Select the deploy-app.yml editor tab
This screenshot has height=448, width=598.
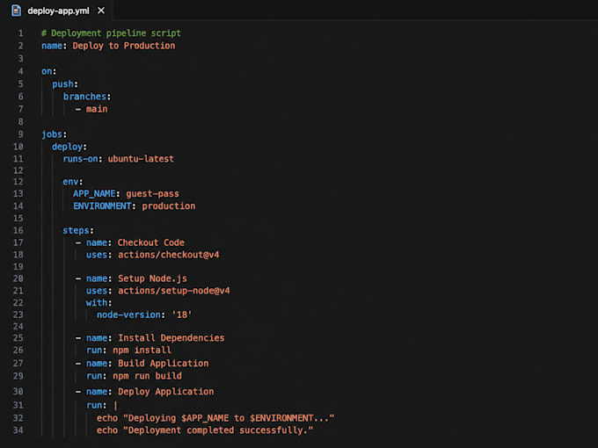point(58,11)
